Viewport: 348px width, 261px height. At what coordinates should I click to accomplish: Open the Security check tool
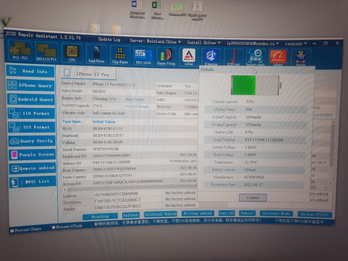coord(256,58)
